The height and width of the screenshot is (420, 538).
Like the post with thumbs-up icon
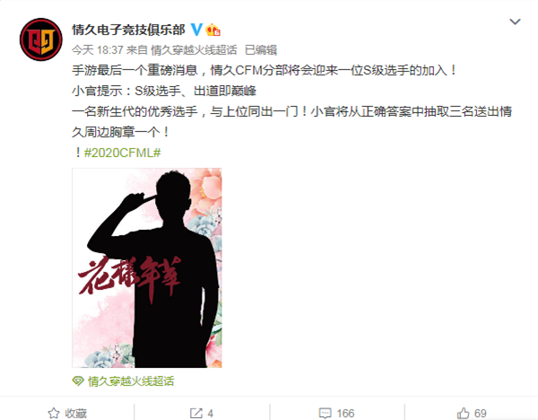point(464,413)
